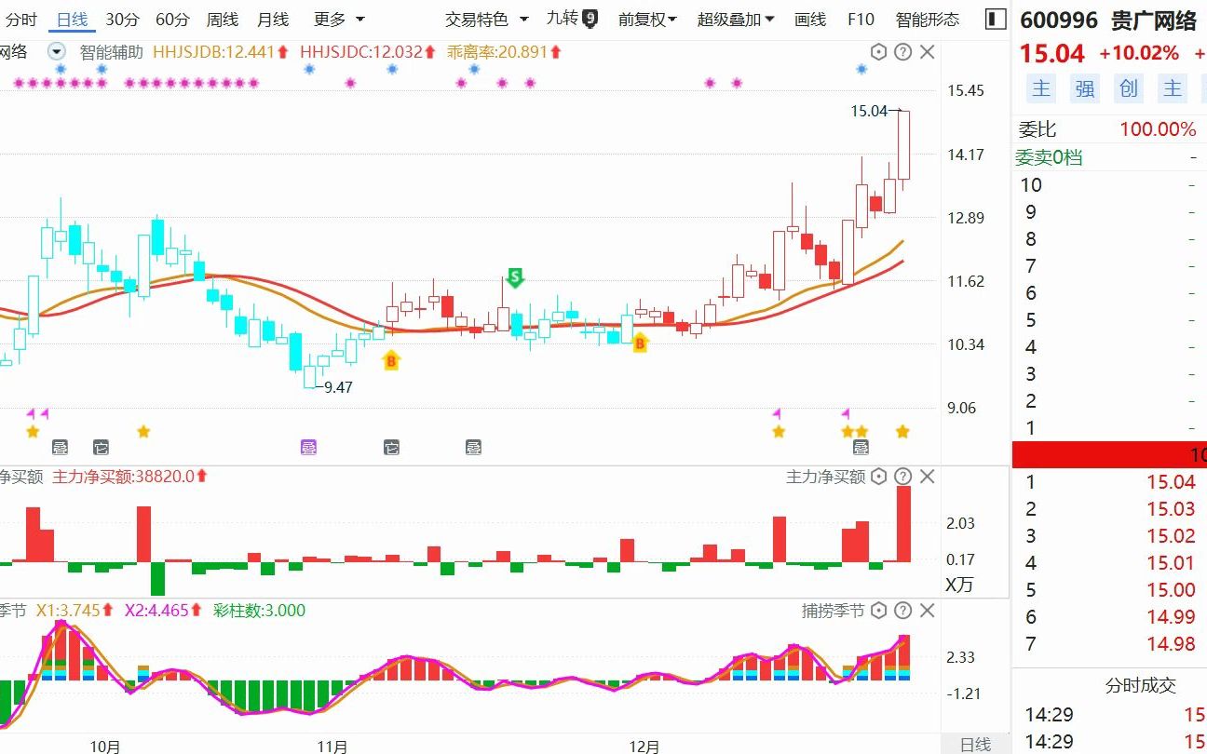Open 捕捞季节 panel help icon

[x=902, y=611]
